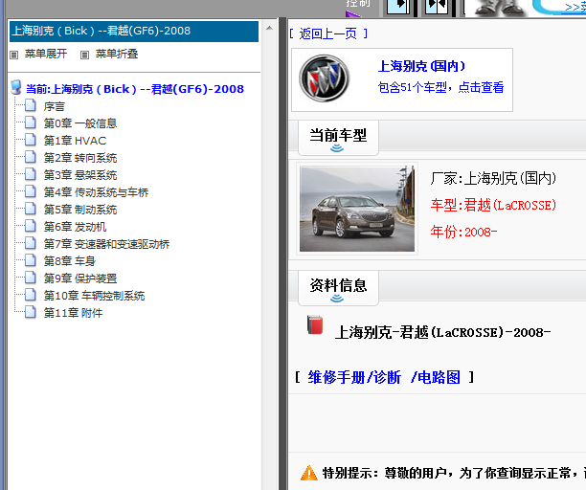Select the 当前车型 tab

coord(338,138)
